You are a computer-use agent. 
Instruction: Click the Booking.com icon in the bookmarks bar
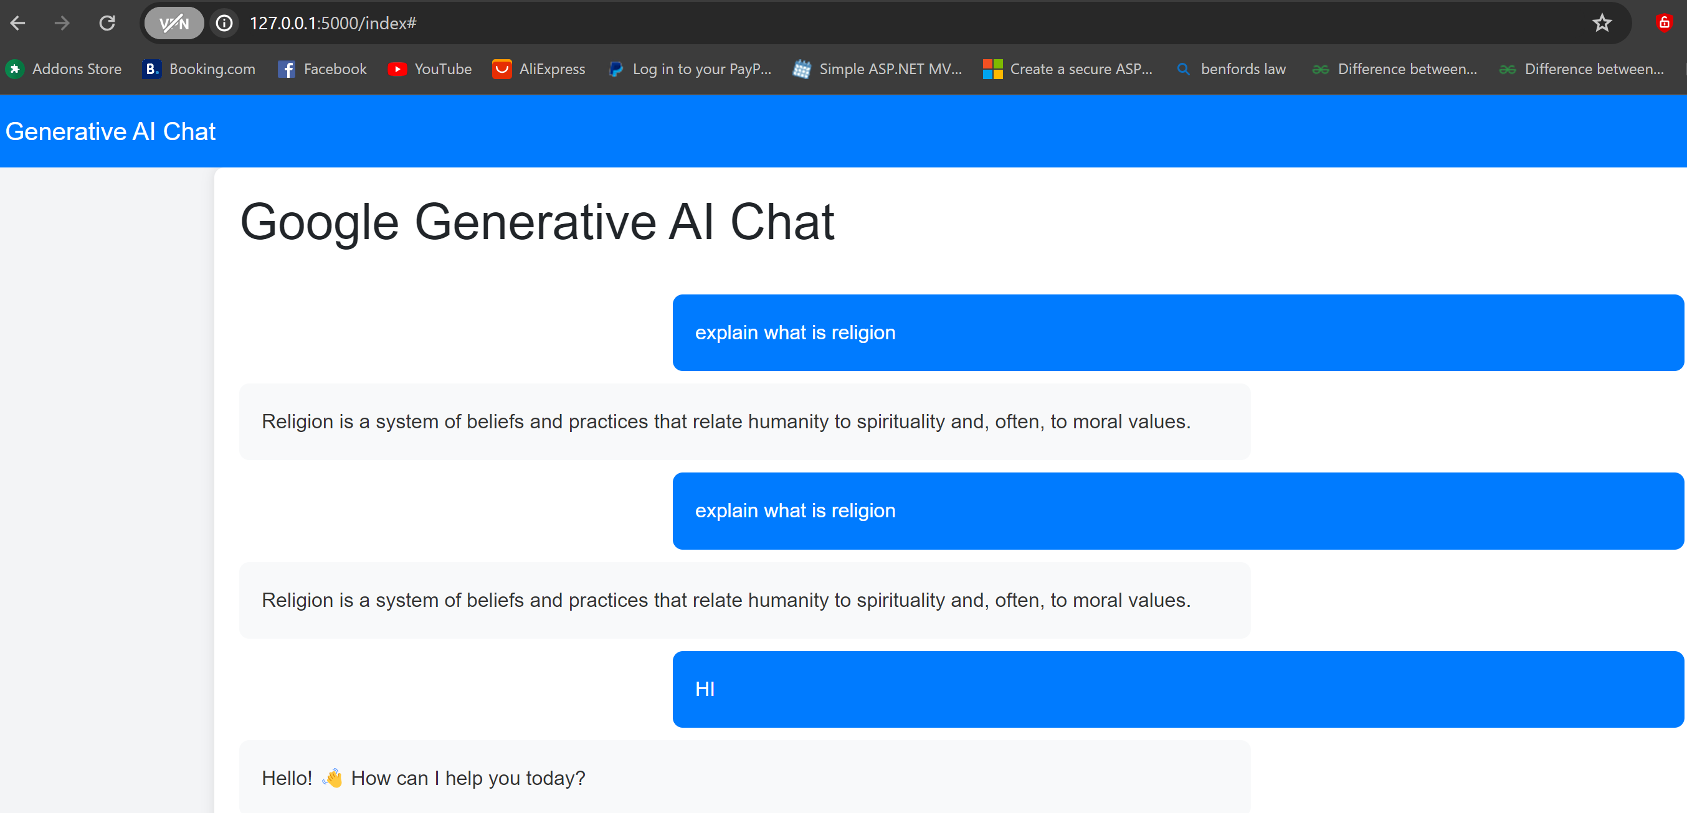tap(151, 68)
